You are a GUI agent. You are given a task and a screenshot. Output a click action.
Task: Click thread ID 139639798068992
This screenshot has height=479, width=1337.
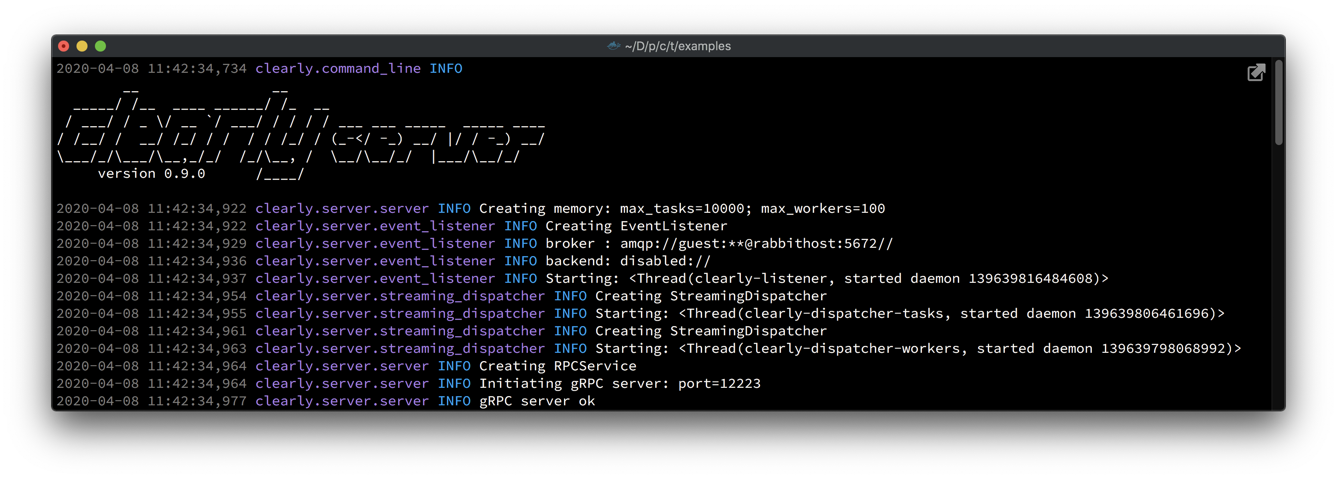pos(1164,348)
